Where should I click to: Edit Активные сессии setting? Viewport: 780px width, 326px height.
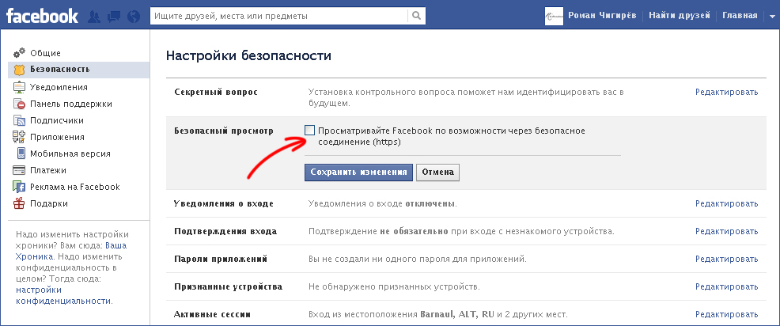point(726,315)
